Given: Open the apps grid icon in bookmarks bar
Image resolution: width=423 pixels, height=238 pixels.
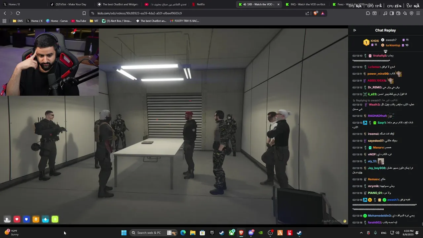Looking at the screenshot, I should 4,21.
